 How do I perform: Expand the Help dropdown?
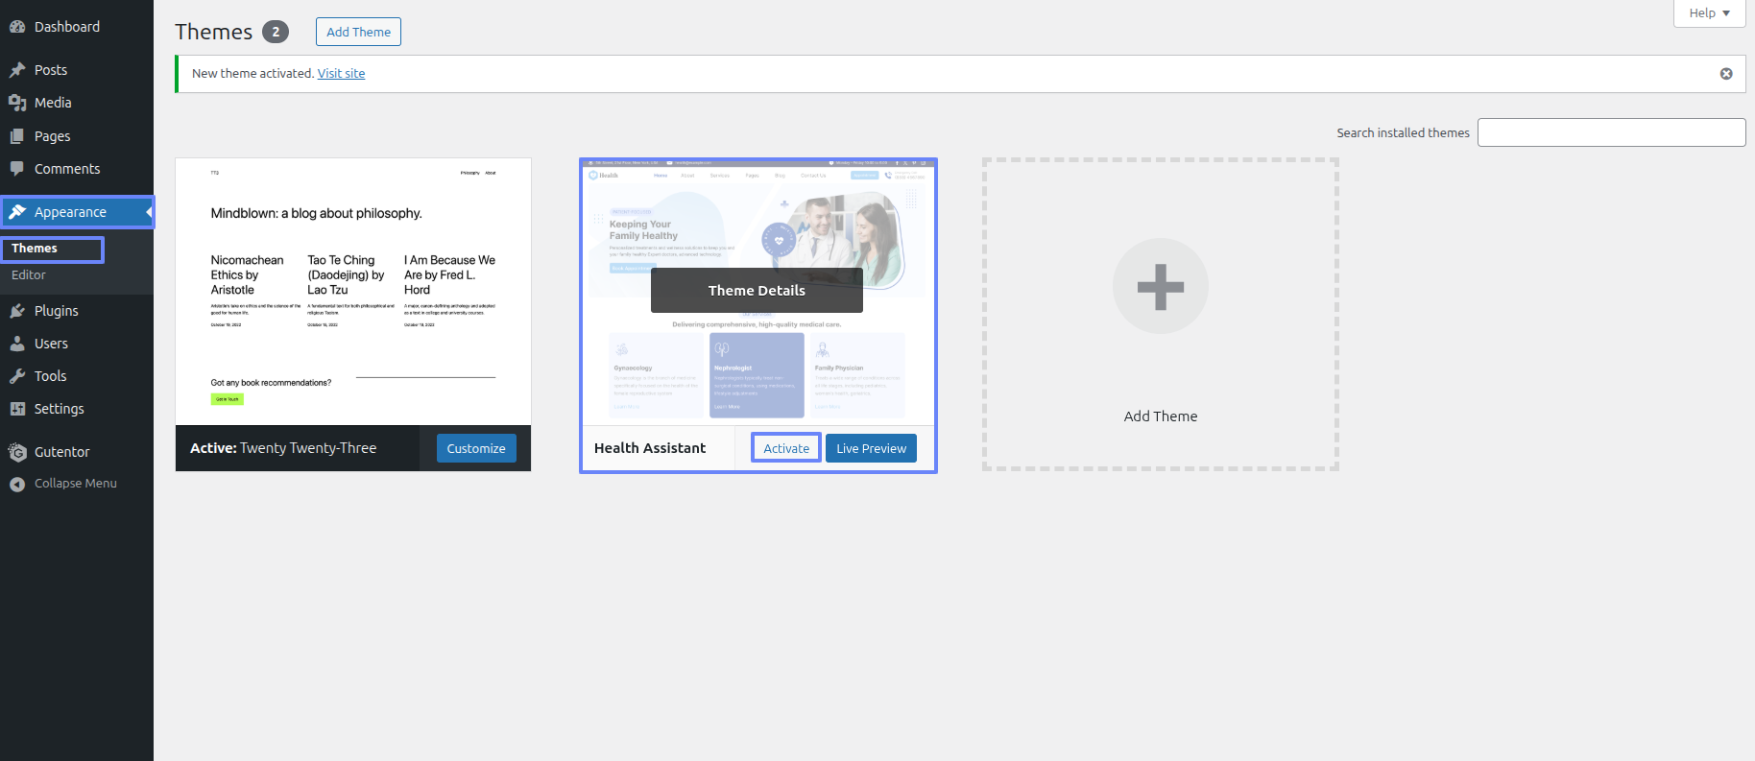tap(1709, 13)
